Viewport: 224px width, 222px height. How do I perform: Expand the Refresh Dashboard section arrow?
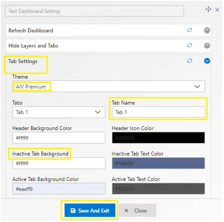coord(207,30)
